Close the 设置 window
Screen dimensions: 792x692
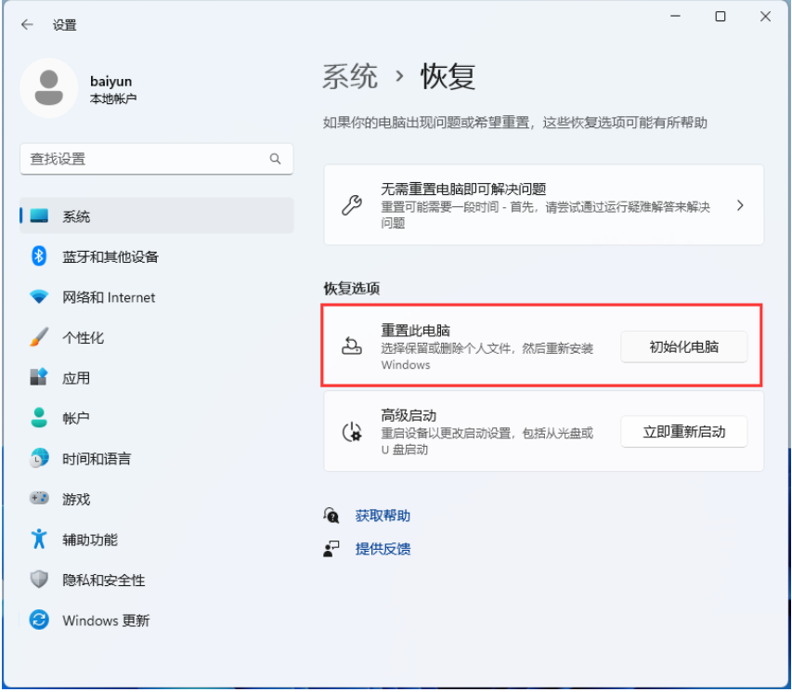click(765, 16)
